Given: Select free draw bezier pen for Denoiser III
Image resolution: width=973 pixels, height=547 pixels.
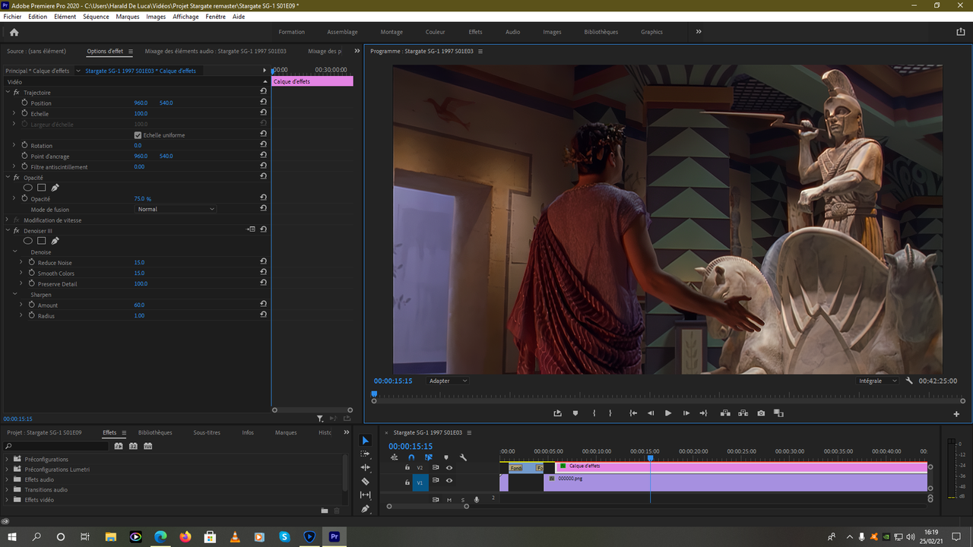Looking at the screenshot, I should 55,241.
